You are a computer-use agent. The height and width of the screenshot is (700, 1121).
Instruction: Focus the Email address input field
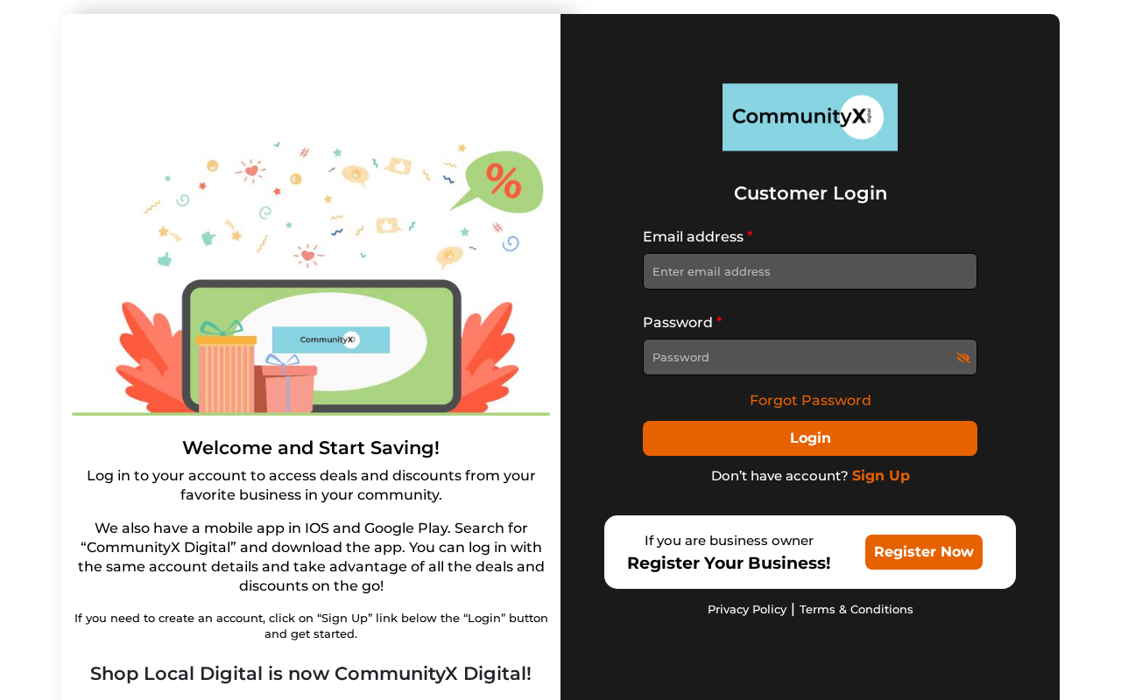pyautogui.click(x=810, y=271)
